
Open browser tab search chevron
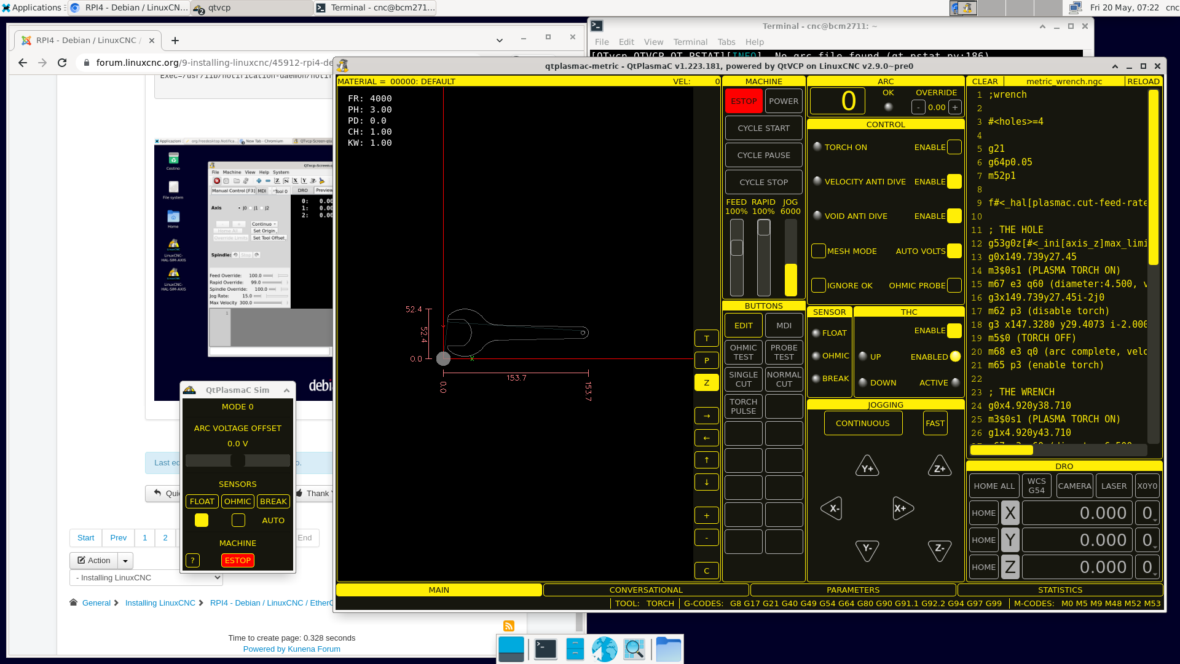tap(500, 41)
